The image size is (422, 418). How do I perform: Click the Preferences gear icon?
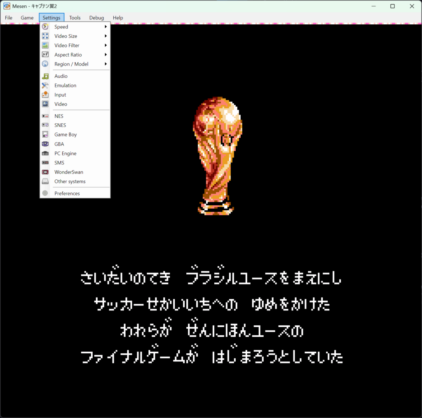[45, 193]
